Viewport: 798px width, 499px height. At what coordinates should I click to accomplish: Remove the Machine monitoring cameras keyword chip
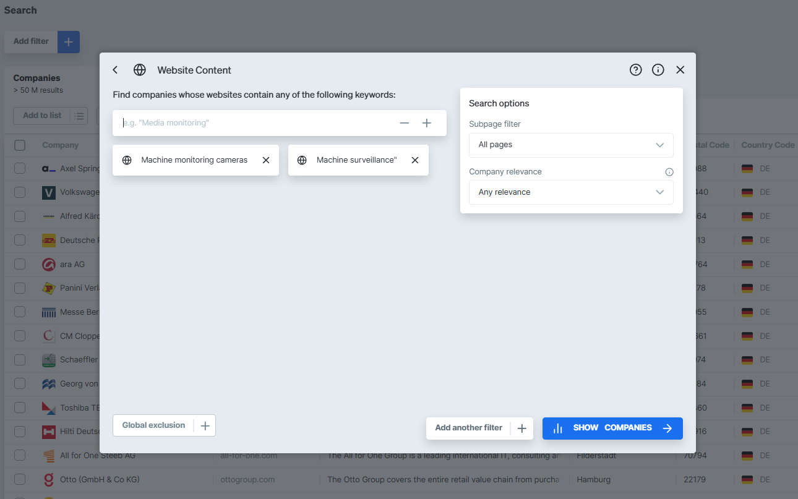[x=265, y=160]
